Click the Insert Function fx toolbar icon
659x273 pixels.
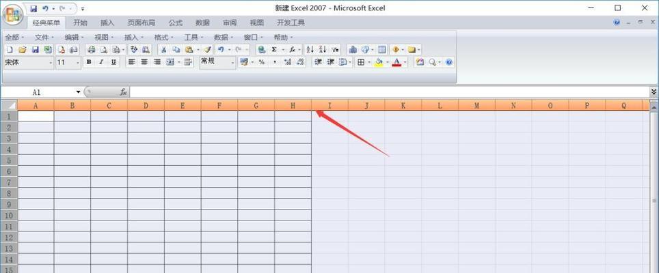click(292, 50)
